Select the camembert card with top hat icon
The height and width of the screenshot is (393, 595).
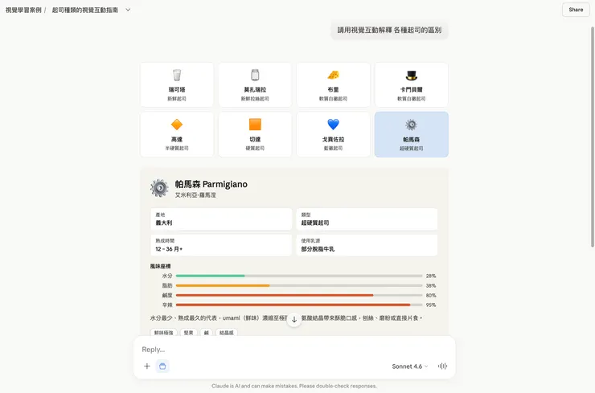click(x=412, y=84)
